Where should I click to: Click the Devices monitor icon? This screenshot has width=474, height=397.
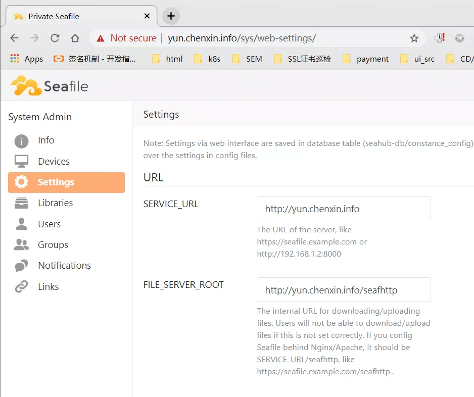[21, 162]
